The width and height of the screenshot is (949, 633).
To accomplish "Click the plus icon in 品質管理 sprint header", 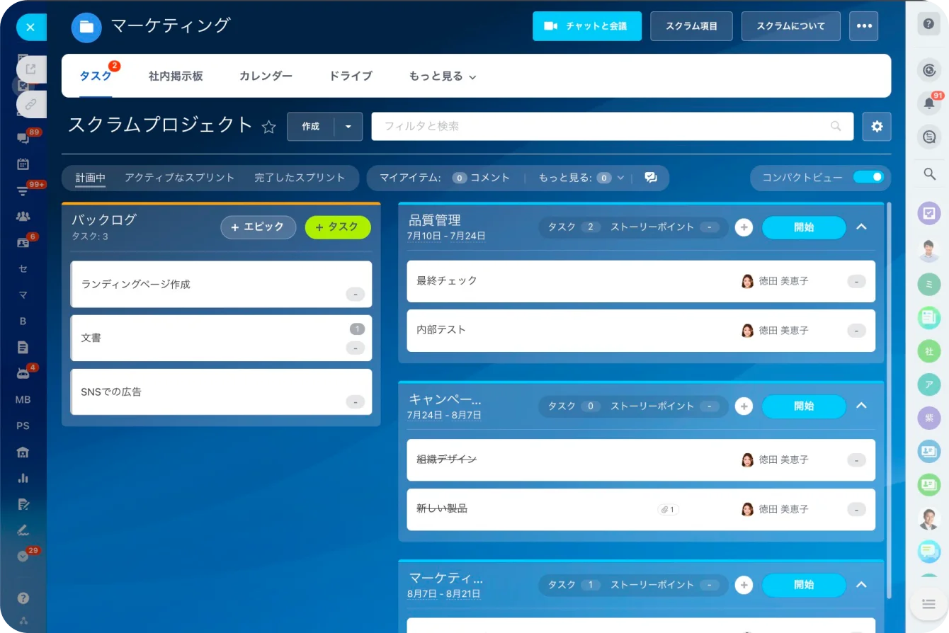I will point(744,227).
